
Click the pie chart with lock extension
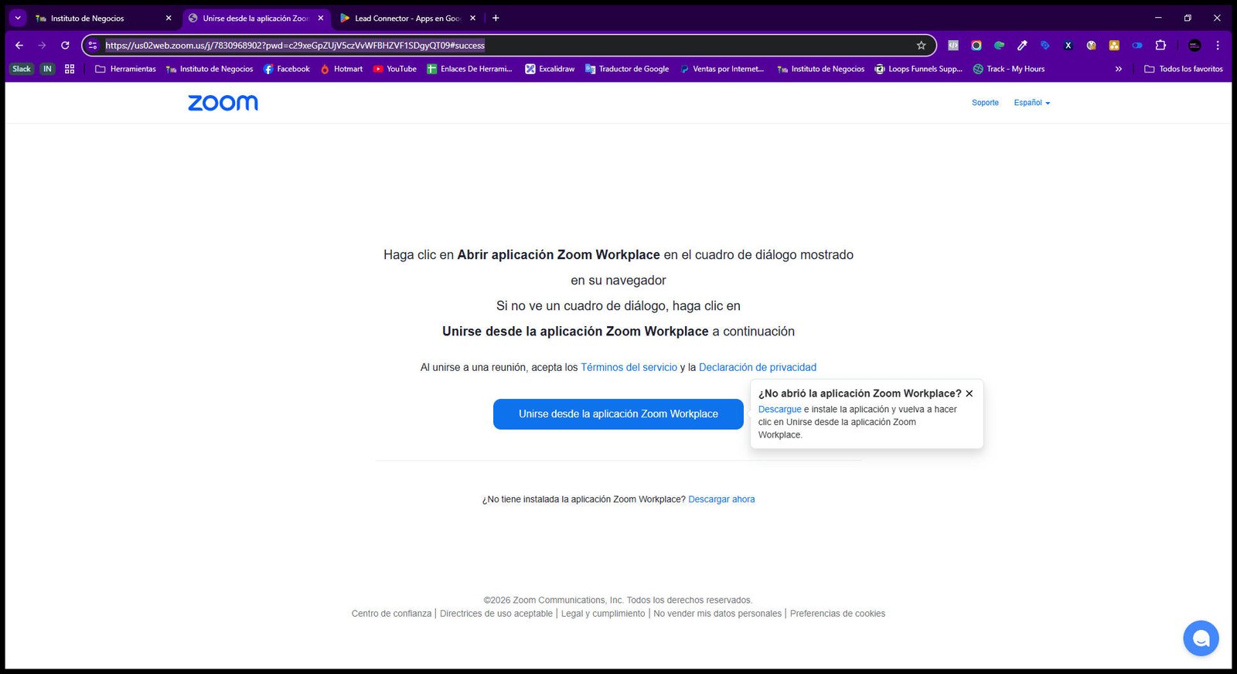tap(1091, 46)
